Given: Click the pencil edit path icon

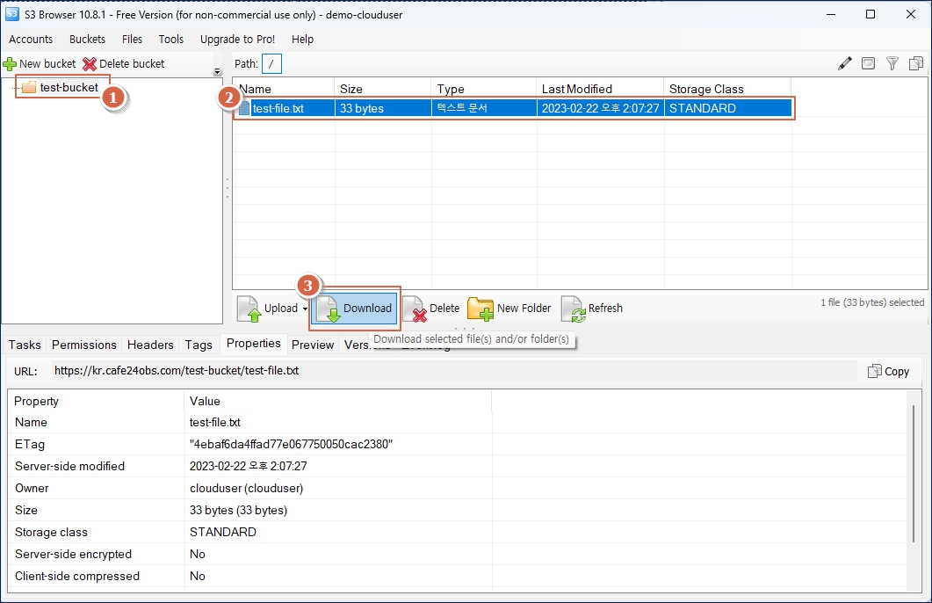Looking at the screenshot, I should tap(845, 63).
